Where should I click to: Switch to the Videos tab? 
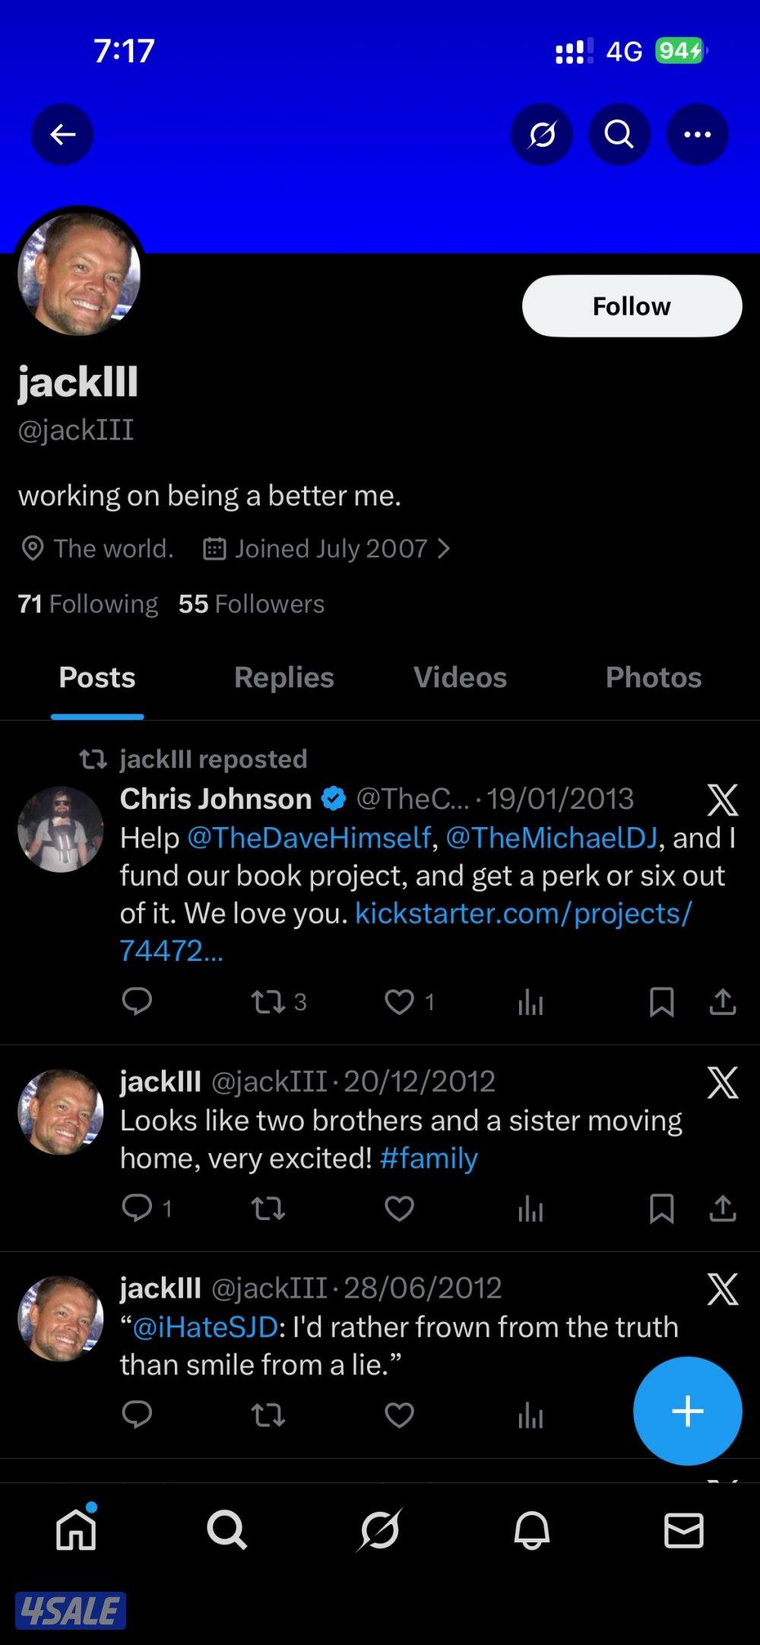point(460,677)
